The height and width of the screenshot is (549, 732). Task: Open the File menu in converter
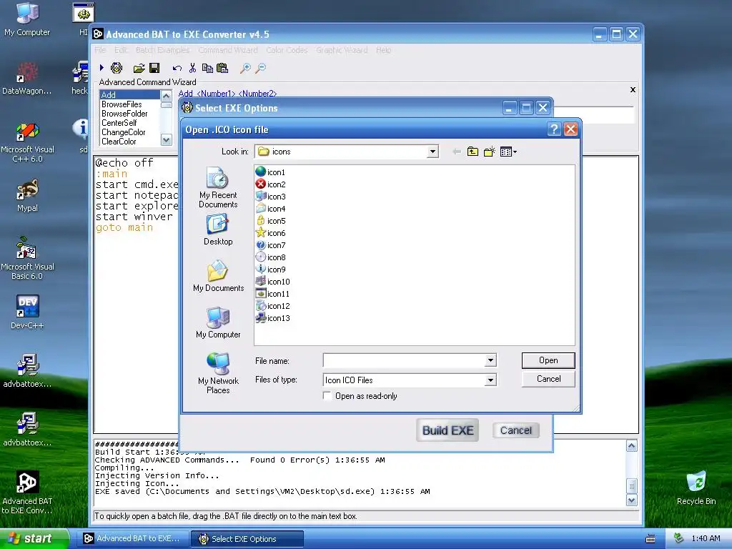coord(100,50)
